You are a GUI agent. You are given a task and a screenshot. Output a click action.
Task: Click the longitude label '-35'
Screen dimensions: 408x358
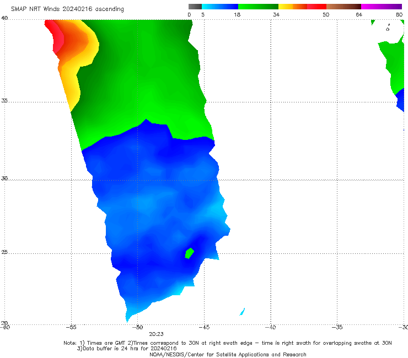(x=337, y=327)
